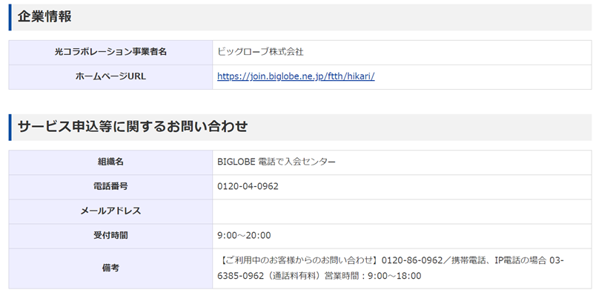Click the ホームページURL label cell
593x290 pixels.
(x=110, y=77)
